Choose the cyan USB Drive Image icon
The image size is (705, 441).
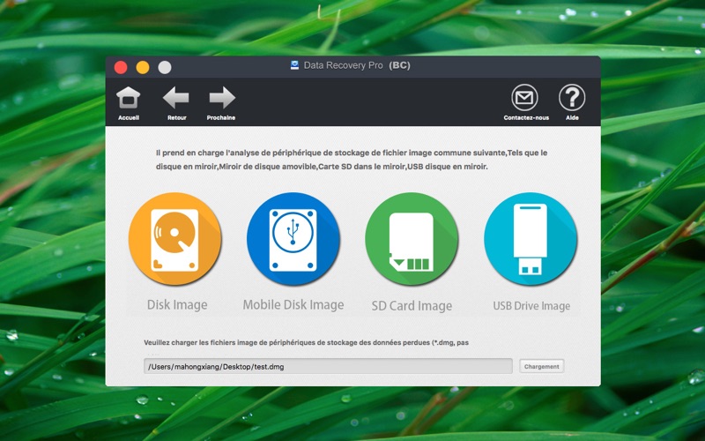(x=531, y=239)
